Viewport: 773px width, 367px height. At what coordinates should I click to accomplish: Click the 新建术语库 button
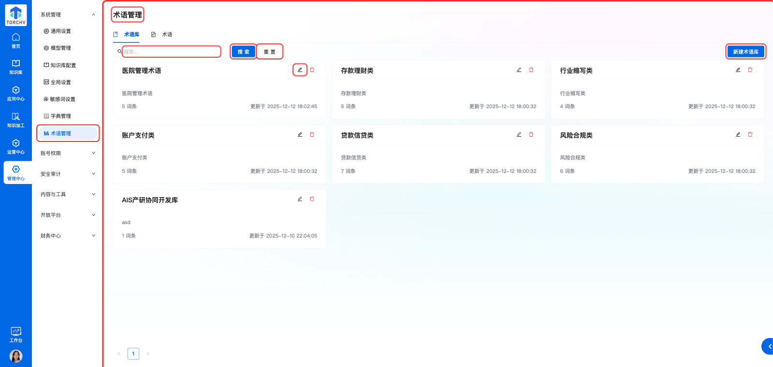coord(746,52)
